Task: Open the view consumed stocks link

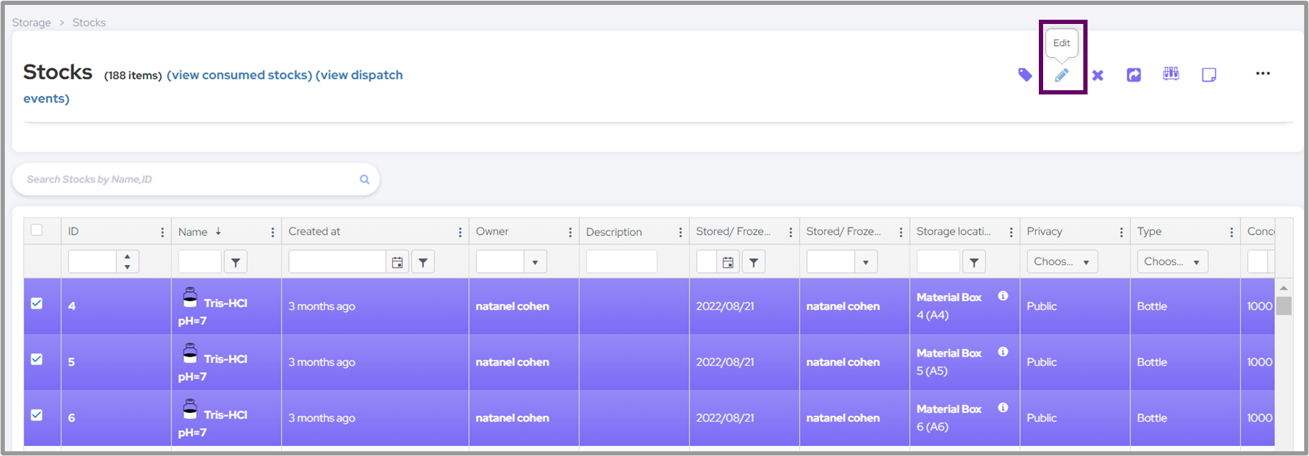Action: [239, 75]
